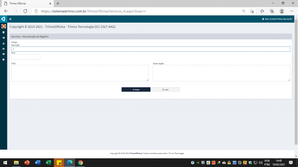Click the printer icon in left sidebar
This screenshot has width=298, height=167.
click(3, 49)
